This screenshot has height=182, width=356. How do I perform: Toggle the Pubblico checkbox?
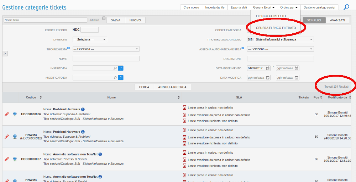pos(104,18)
